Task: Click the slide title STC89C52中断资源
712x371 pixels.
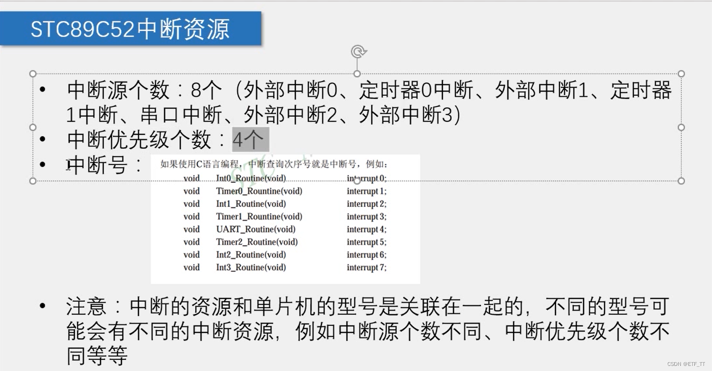Action: [130, 29]
